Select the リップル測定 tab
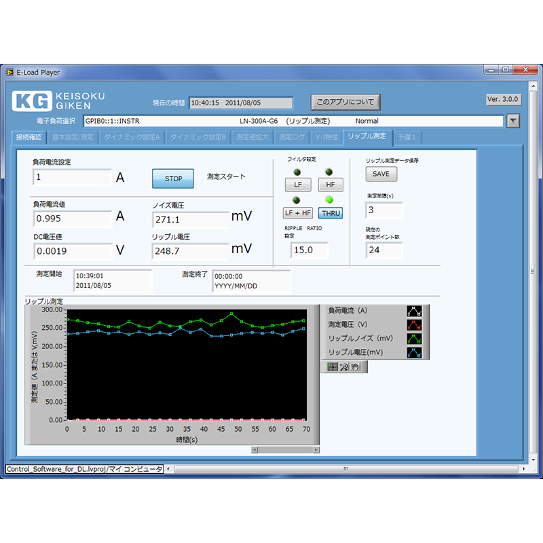543x543 pixels. pos(367,136)
